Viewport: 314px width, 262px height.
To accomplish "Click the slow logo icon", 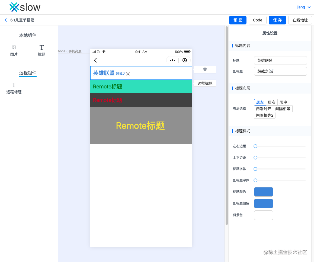I will [14, 7].
